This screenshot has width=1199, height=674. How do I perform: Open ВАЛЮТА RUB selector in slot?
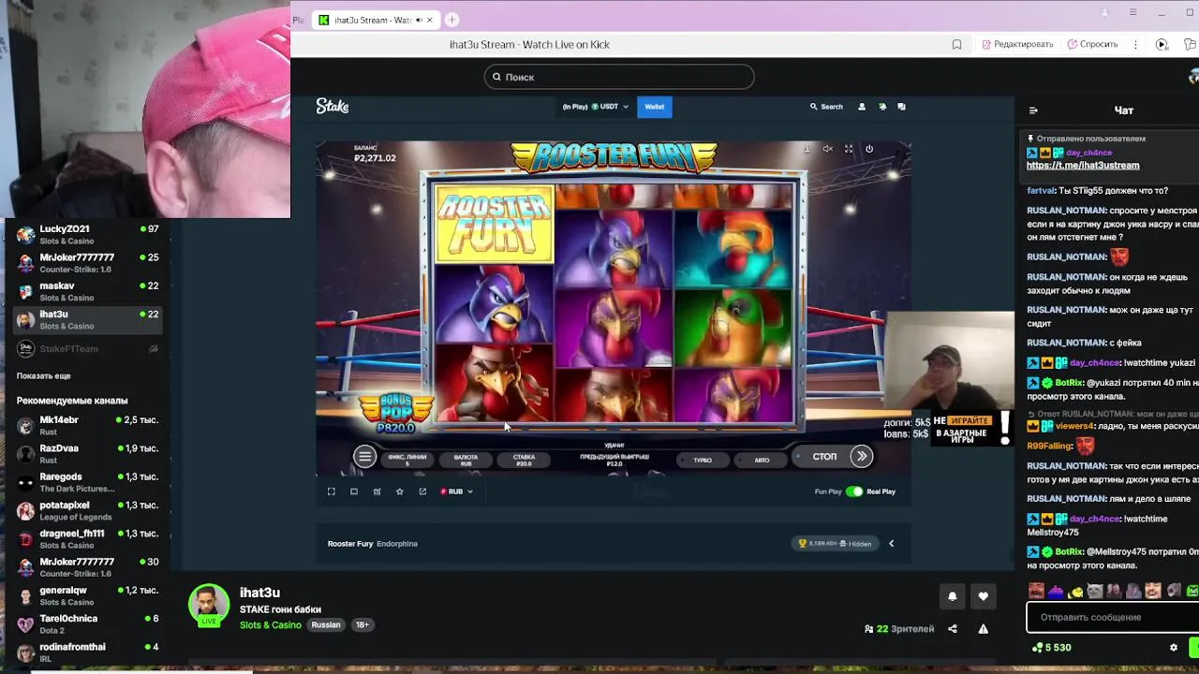466,460
